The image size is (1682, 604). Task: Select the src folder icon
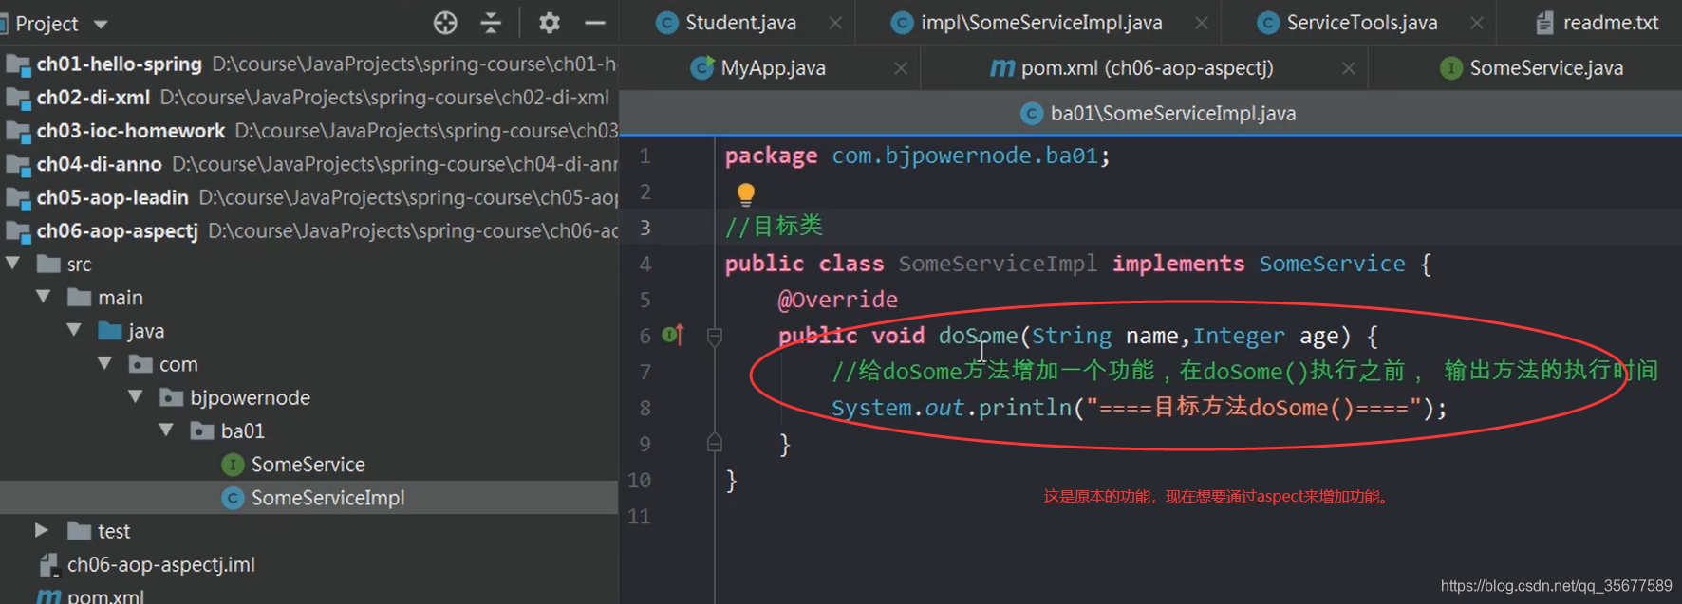[x=48, y=264]
